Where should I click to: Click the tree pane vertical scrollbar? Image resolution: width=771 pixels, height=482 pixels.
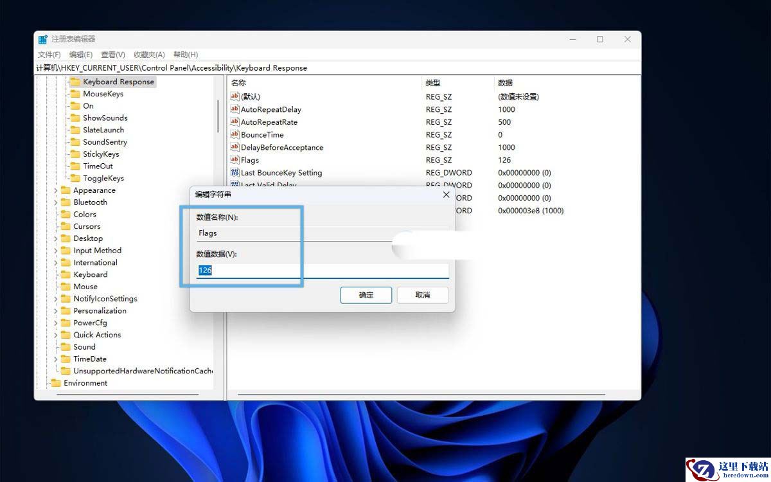[x=218, y=116]
